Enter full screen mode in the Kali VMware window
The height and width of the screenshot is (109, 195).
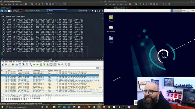tap(53, 4)
